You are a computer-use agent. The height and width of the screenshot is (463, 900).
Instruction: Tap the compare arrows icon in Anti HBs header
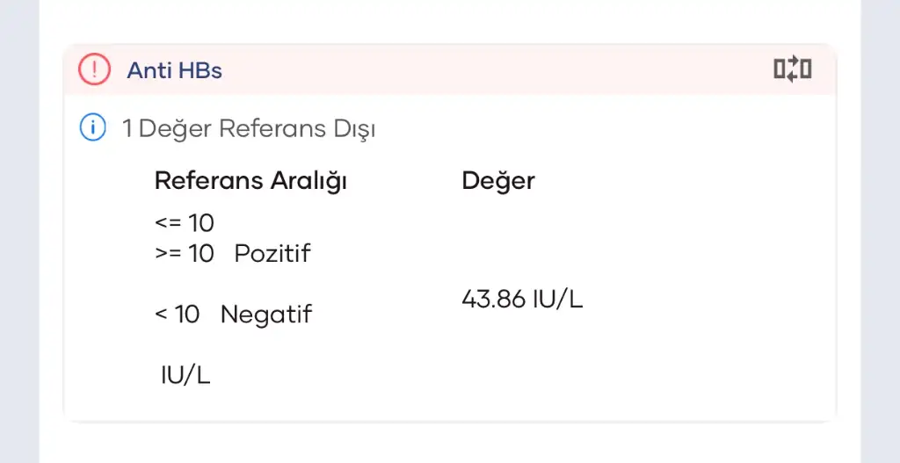pyautogui.click(x=792, y=69)
